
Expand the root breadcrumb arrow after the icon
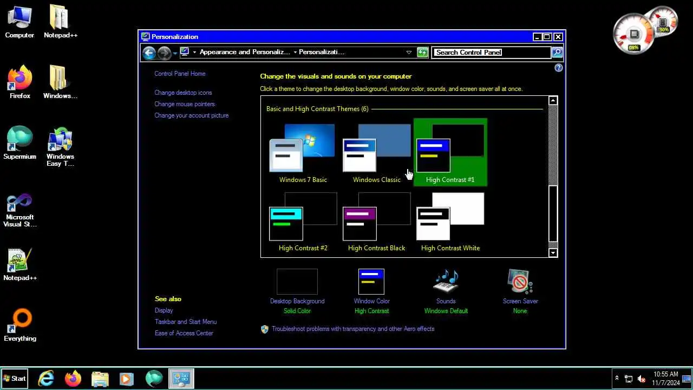(x=195, y=52)
